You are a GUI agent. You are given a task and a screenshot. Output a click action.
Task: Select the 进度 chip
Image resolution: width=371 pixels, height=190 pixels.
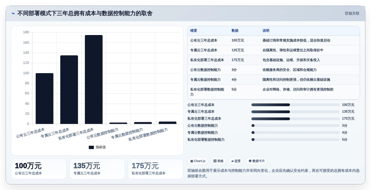[x=236, y=161]
